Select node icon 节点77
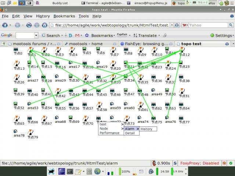 pyautogui.click(x=181, y=118)
